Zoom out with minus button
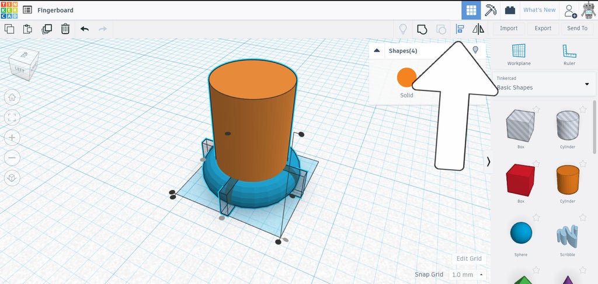The width and height of the screenshot is (598, 284). (12, 157)
